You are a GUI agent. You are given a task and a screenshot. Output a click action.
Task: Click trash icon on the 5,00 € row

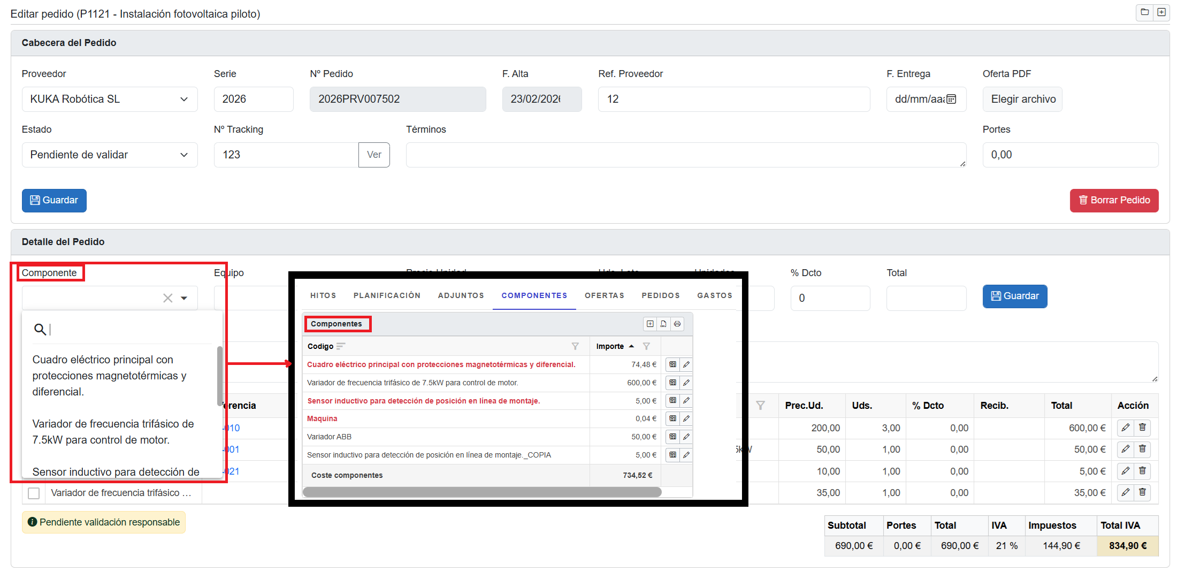pos(1142,471)
